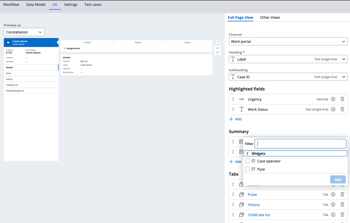
Task: Tick the Pyze widget checkbox
Action: pos(247,169)
